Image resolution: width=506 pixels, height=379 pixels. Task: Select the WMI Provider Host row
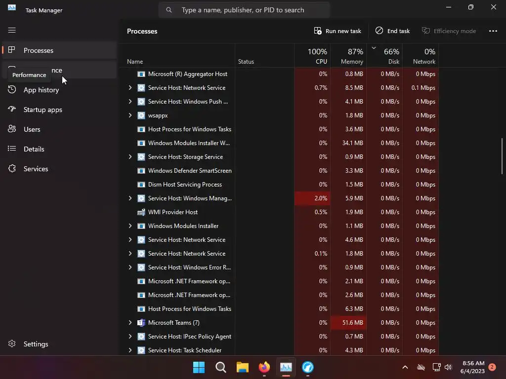coord(280,212)
